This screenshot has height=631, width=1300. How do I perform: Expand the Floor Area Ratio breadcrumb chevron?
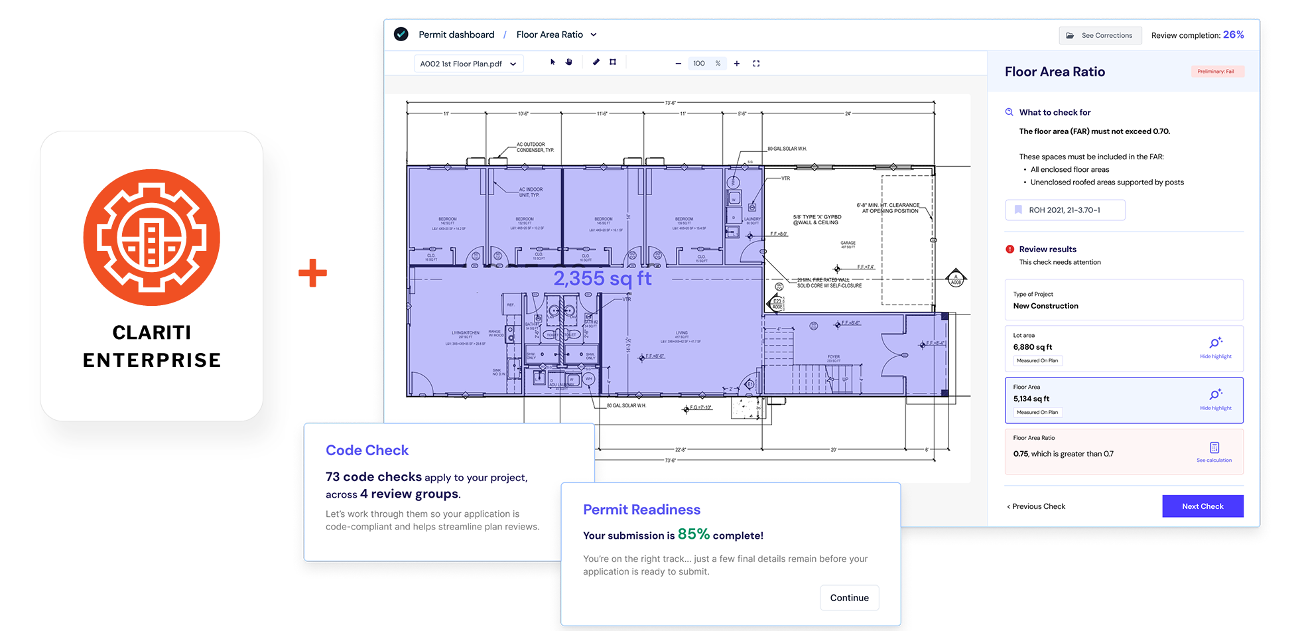(x=594, y=35)
